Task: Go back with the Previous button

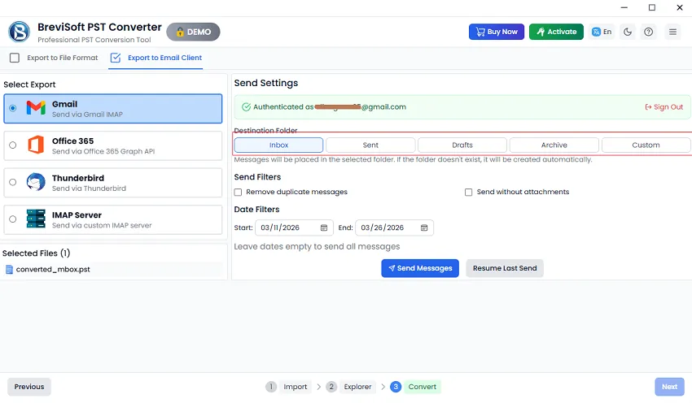Action: (x=29, y=387)
